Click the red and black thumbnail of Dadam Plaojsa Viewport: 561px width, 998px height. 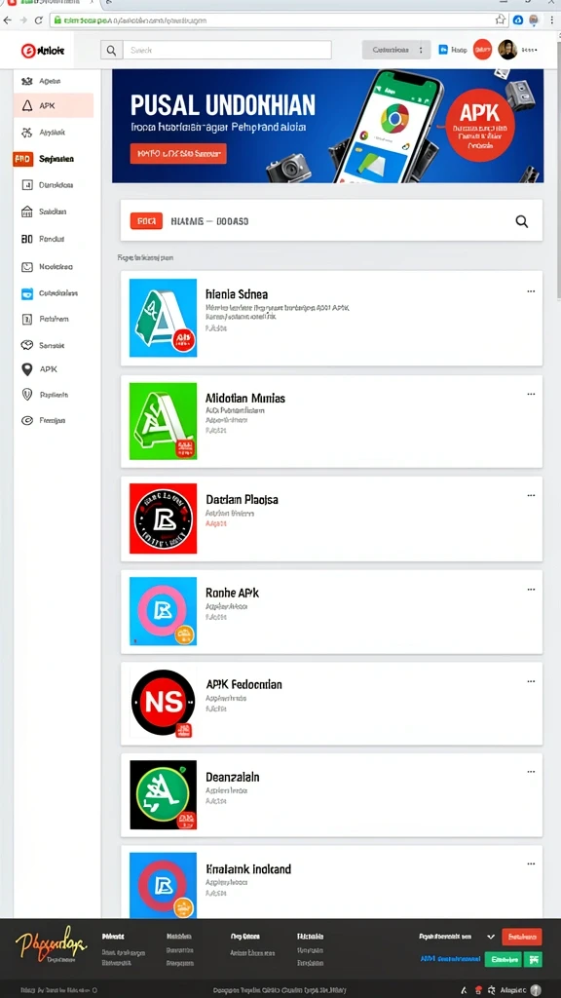pos(163,518)
